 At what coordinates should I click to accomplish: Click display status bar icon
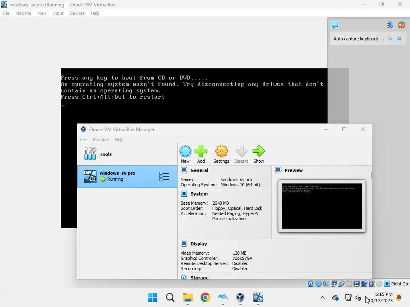356,283
